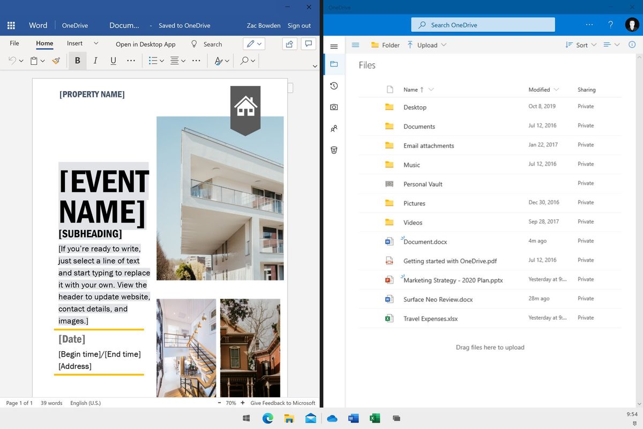The width and height of the screenshot is (643, 429).
Task: Open the File menu in Word
Action: (x=14, y=43)
